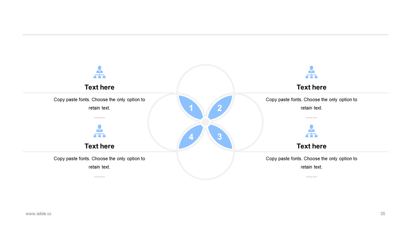Click the top-left organization chart icon
The height and width of the screenshot is (231, 411).
pyautogui.click(x=100, y=72)
